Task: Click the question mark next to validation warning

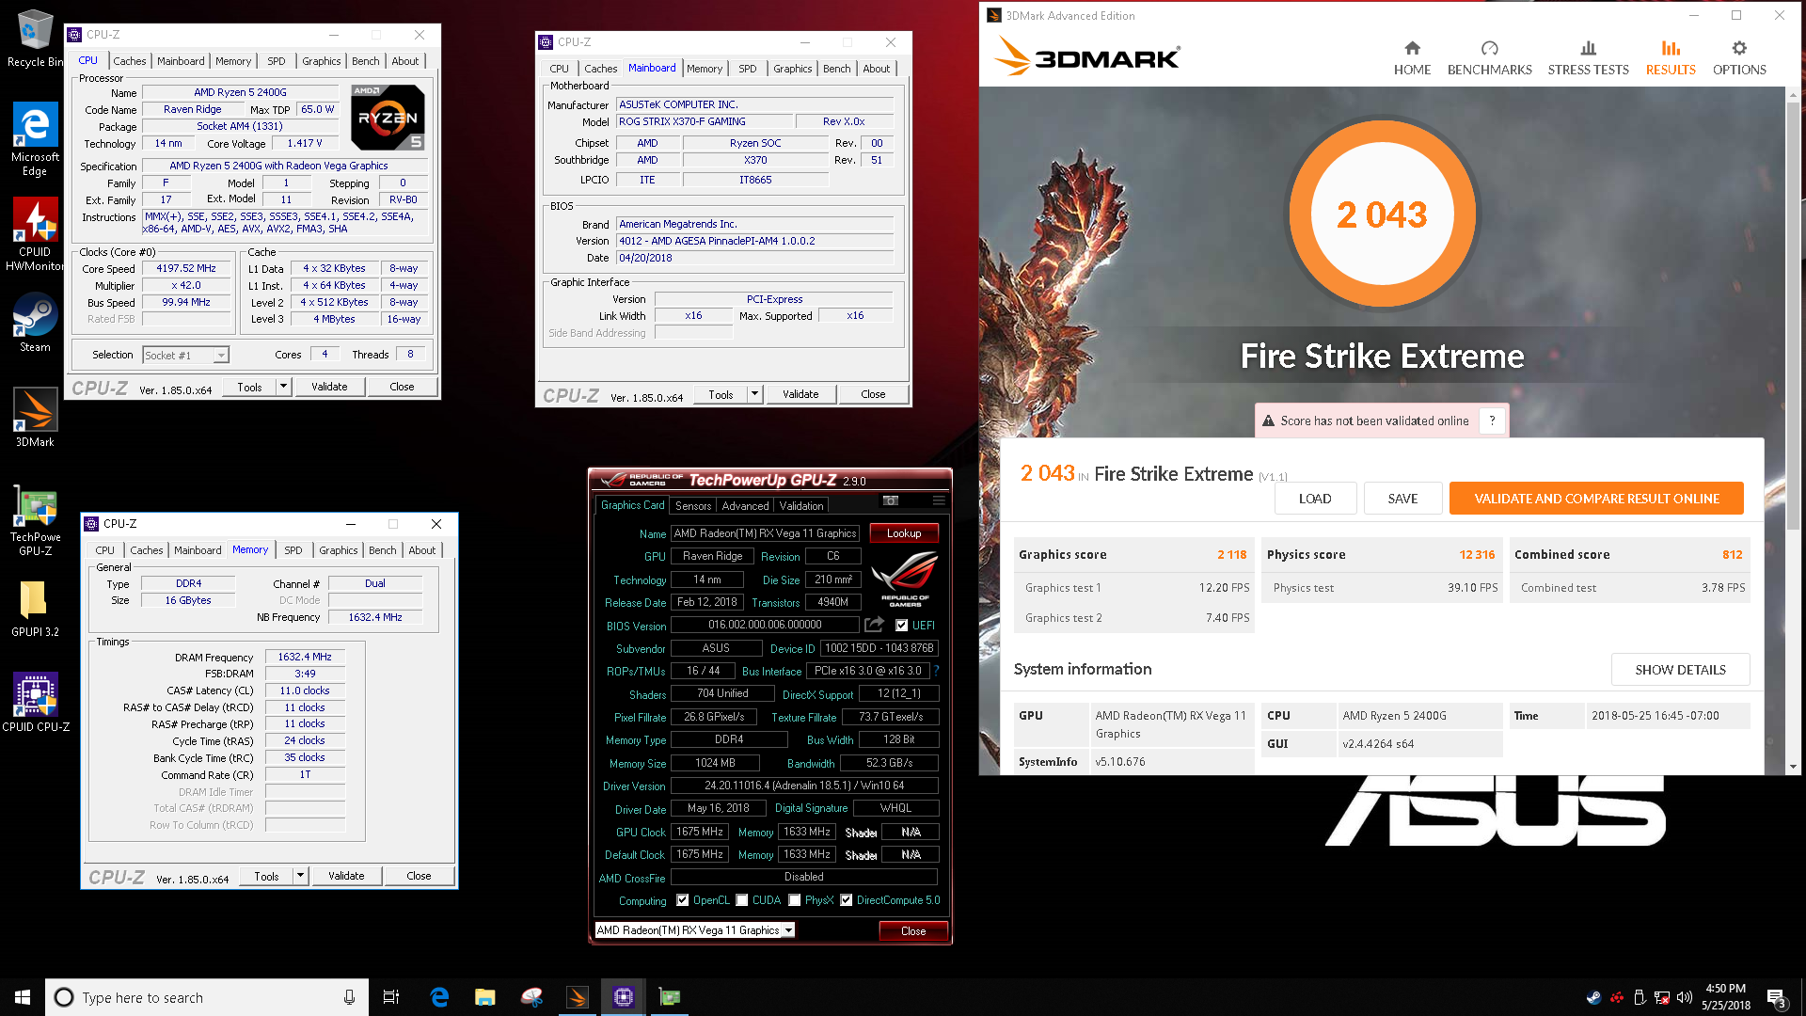Action: [1492, 421]
